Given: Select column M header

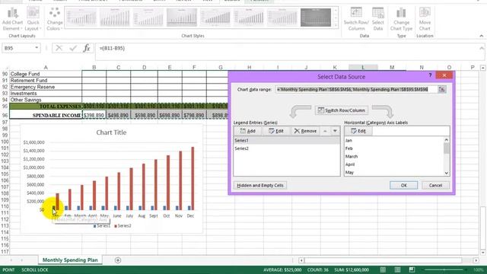Looking at the screenshot, I should coord(392,68).
